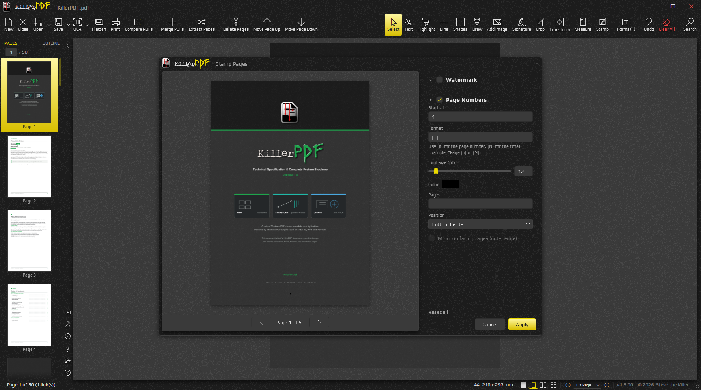Open Compare PDFs tool
Viewport: 701px width, 390px height.
pyautogui.click(x=139, y=24)
